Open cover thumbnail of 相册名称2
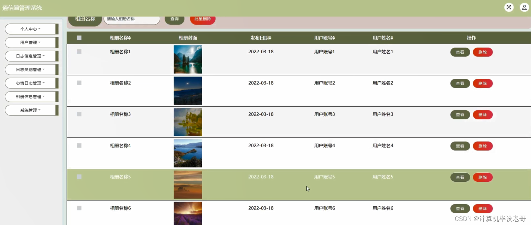 tap(188, 91)
